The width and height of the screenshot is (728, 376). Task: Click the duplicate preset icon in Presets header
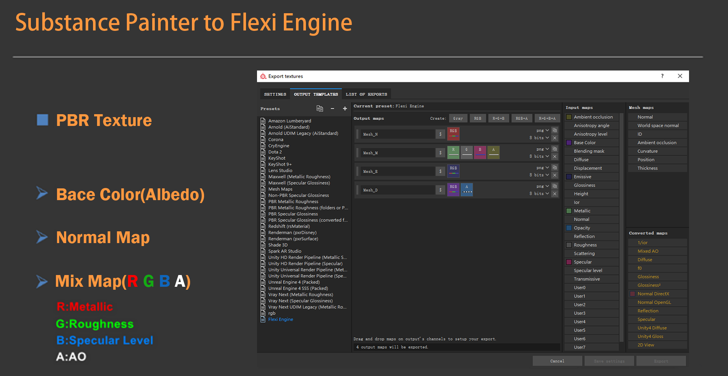(320, 108)
